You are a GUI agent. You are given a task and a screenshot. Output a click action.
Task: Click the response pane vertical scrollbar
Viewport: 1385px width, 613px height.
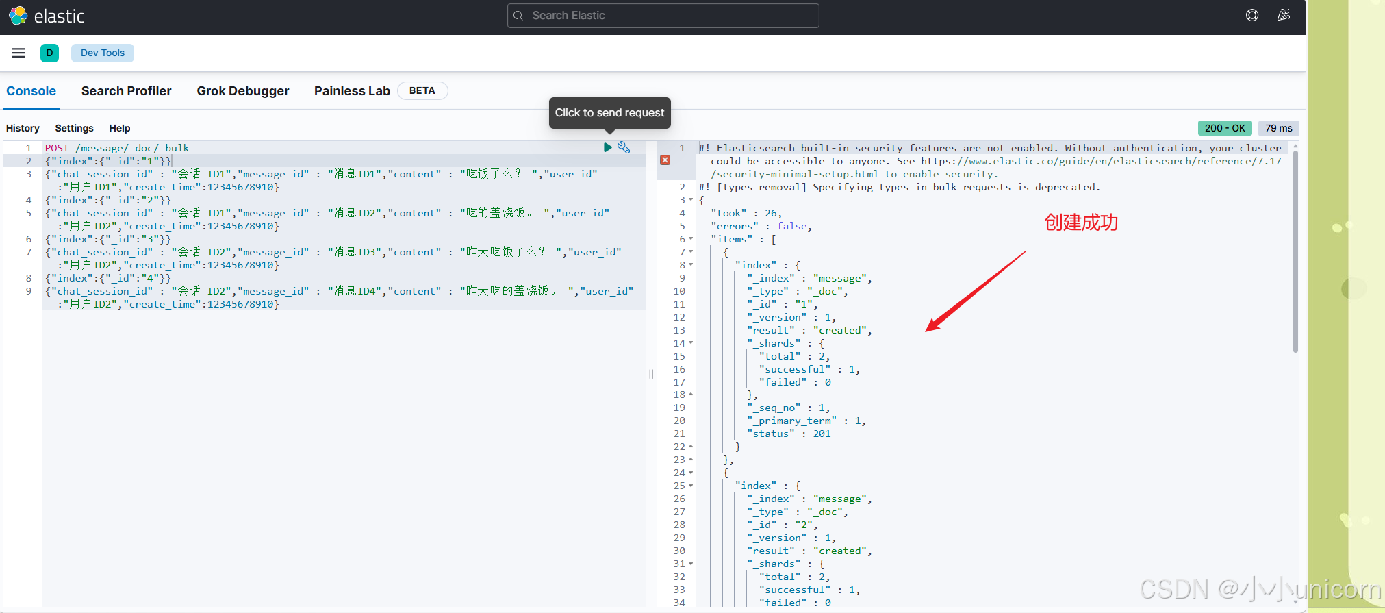(x=1295, y=250)
